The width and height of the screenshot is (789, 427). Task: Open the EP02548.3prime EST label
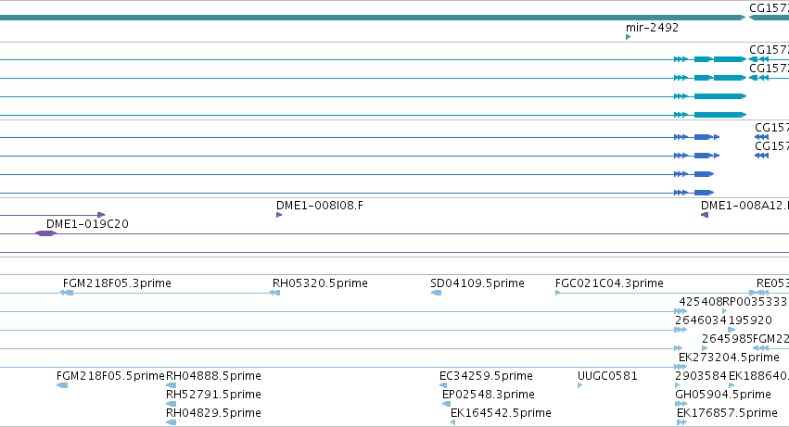point(488,395)
